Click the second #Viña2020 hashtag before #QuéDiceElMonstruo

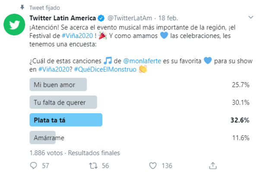click(x=54, y=70)
